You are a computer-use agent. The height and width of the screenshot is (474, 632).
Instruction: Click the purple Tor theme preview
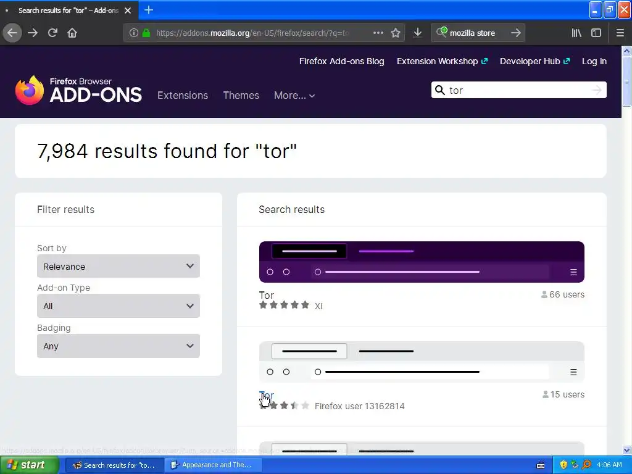tap(422, 262)
